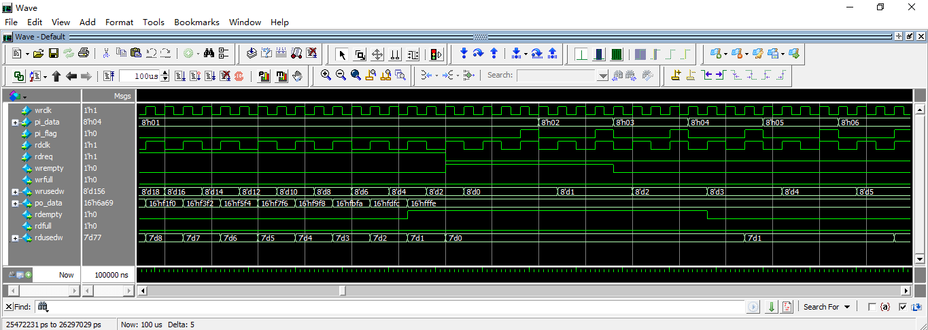Click the black left arrow icon
Viewport: 928px width, 330px height.
(71, 76)
